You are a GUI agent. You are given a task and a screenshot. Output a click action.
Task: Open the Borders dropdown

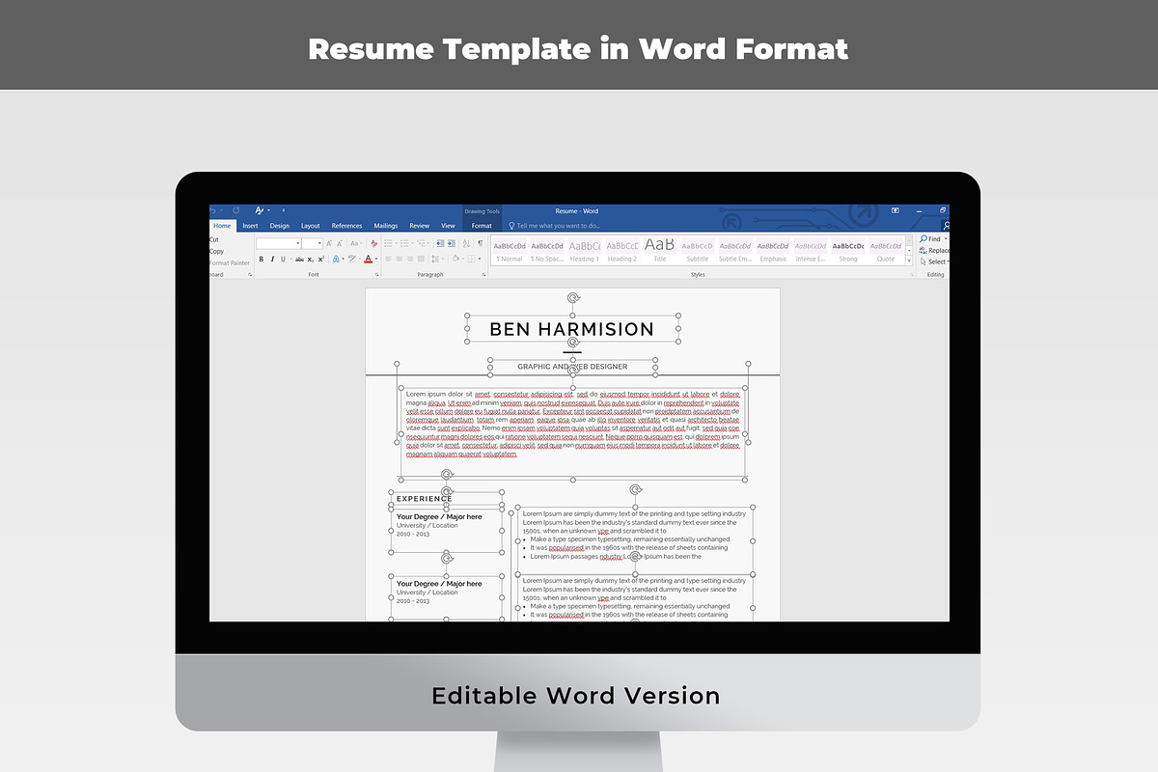(480, 259)
